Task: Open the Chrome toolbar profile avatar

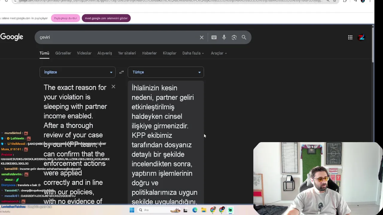Action: pos(363,1)
